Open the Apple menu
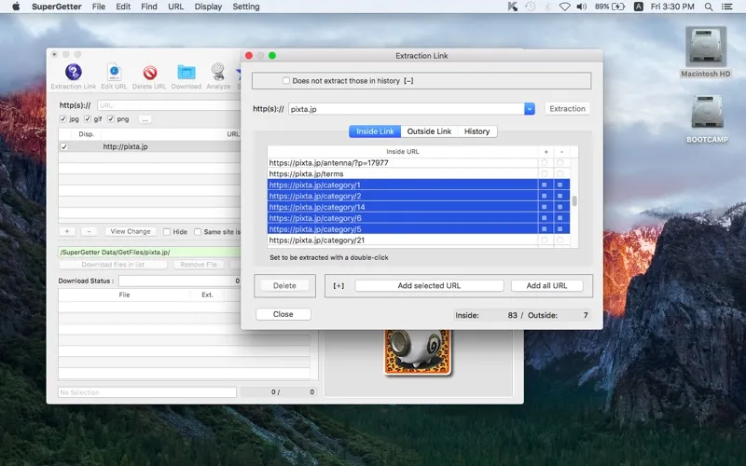Viewport: 746px width, 466px height. point(16,7)
